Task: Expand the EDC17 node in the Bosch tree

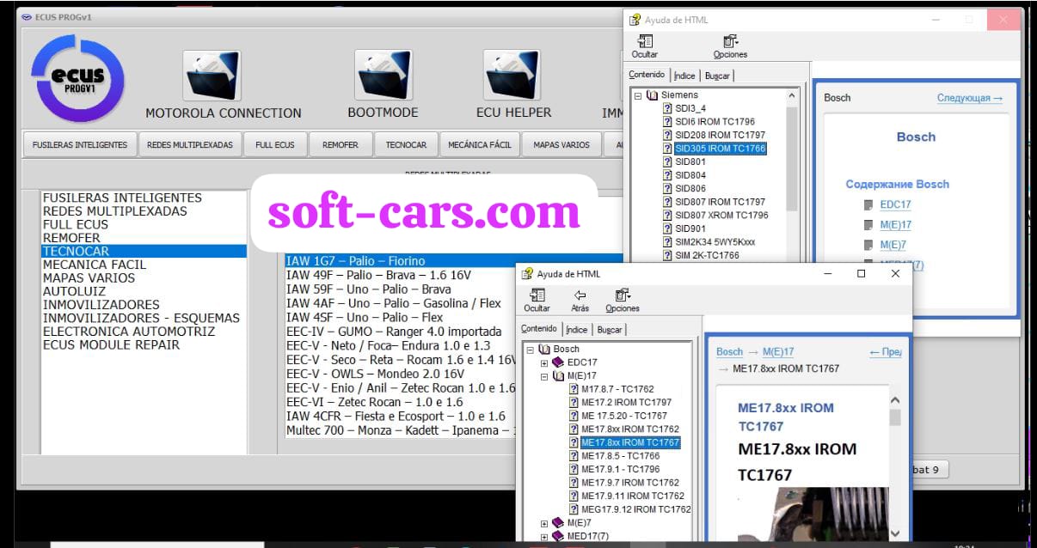Action: (544, 362)
